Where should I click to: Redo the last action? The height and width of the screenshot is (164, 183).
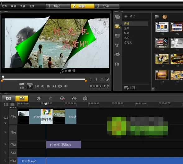click(x=50, y=98)
